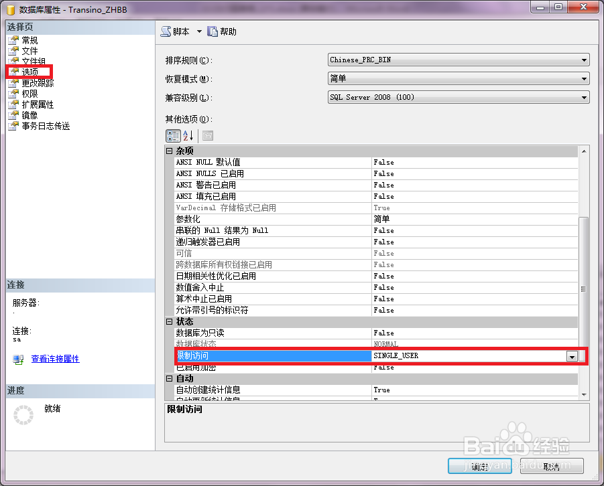This screenshot has height=486, width=604.
Task: Click the 确定 button
Action: [x=479, y=466]
